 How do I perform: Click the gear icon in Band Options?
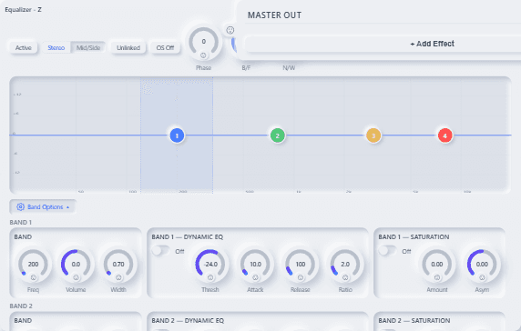click(20, 207)
